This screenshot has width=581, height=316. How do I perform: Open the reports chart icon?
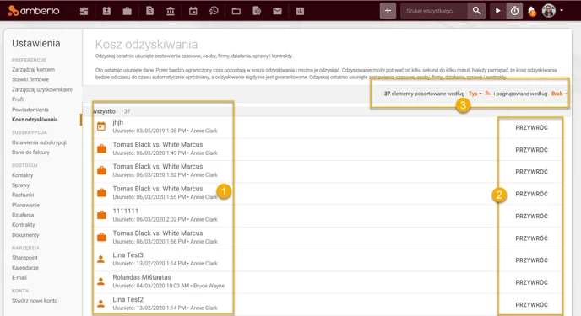pyautogui.click(x=300, y=11)
